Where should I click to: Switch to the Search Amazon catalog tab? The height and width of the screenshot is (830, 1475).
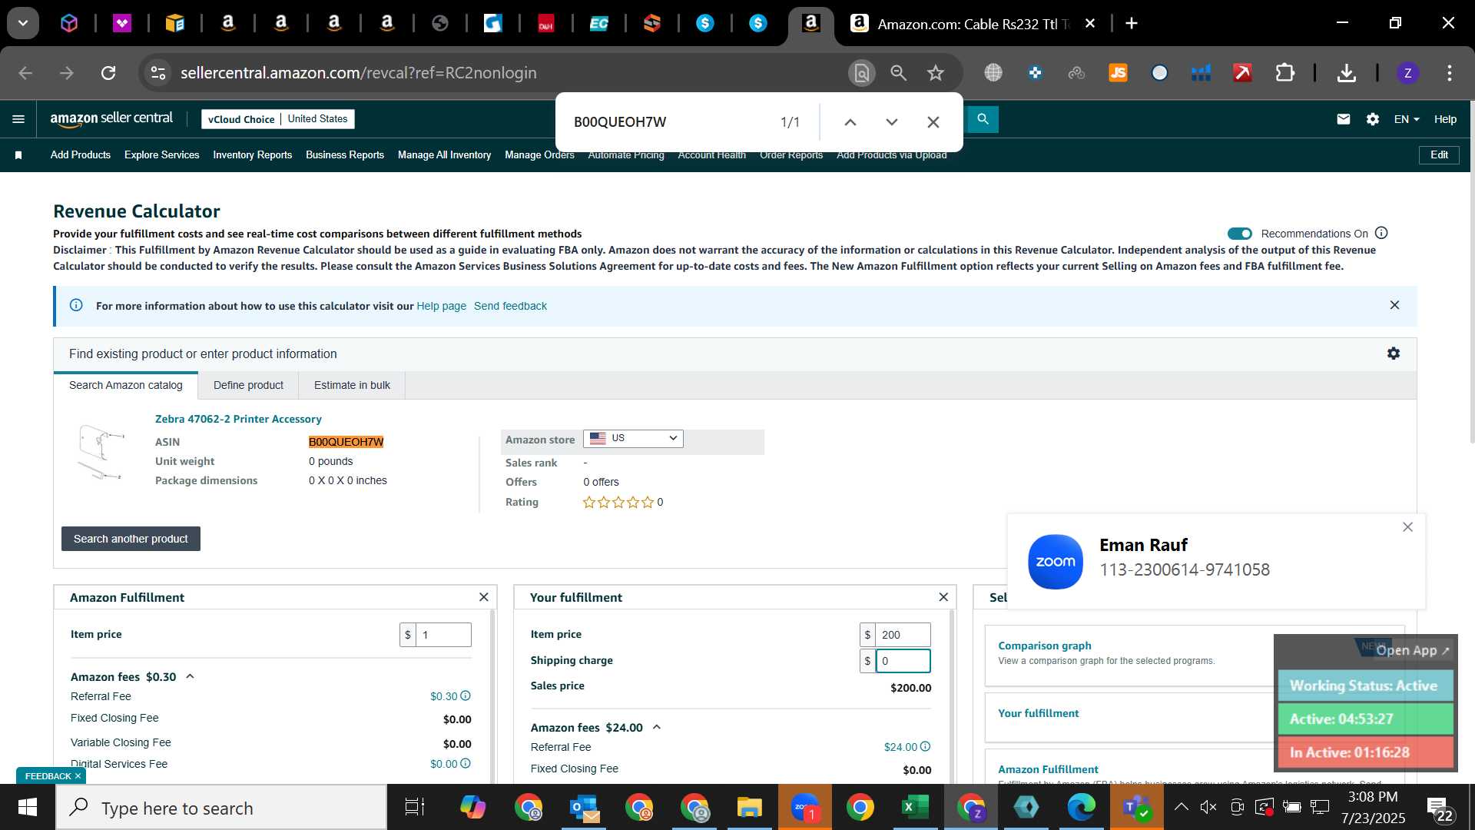tap(126, 385)
